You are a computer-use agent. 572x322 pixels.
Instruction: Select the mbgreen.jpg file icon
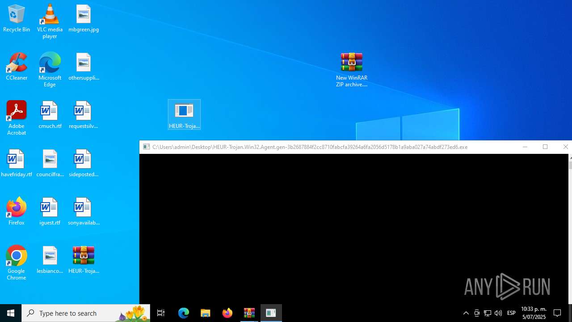click(x=84, y=19)
